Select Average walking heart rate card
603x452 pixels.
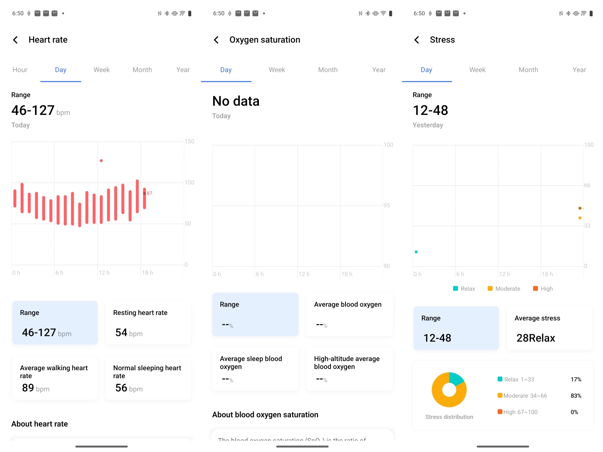coord(55,378)
